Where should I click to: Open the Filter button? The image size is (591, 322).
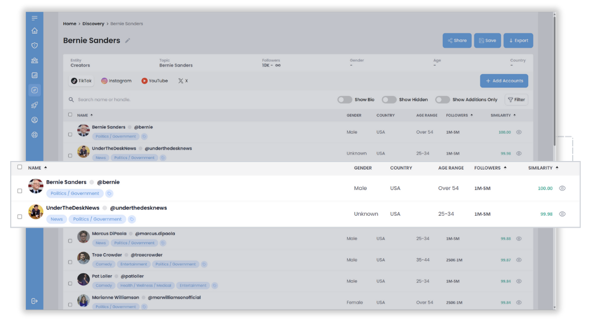click(x=516, y=100)
